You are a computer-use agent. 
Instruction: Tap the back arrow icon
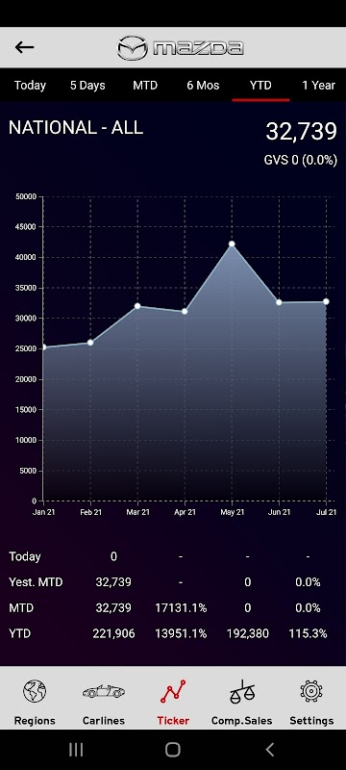tap(24, 47)
